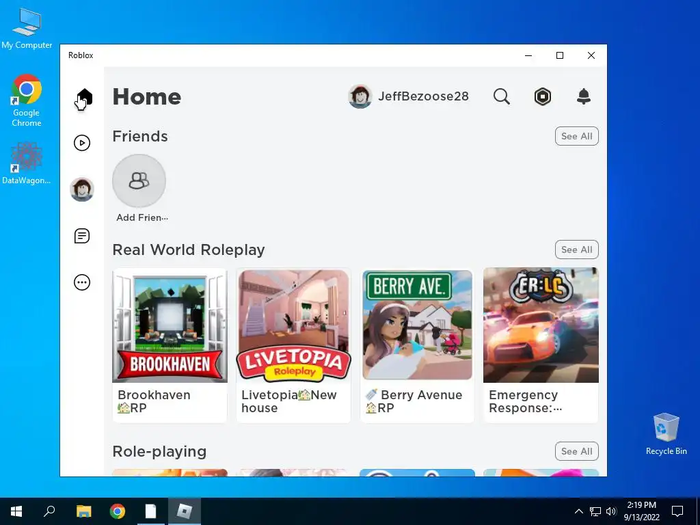Minimize the Roblox window
The image size is (700, 525).
pyautogui.click(x=528, y=55)
